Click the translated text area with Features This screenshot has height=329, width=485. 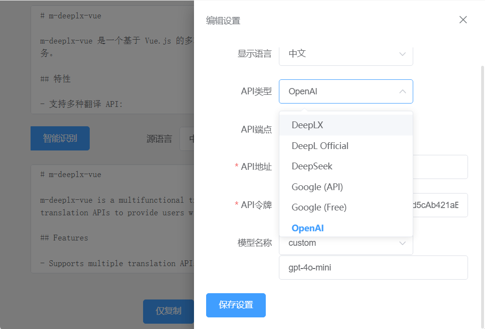point(113,219)
